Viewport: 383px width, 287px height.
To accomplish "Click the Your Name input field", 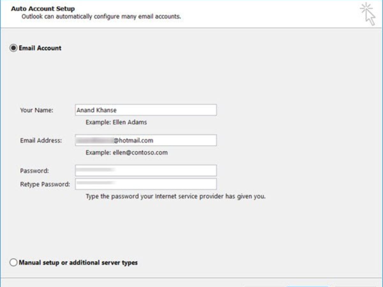I will pos(146,110).
